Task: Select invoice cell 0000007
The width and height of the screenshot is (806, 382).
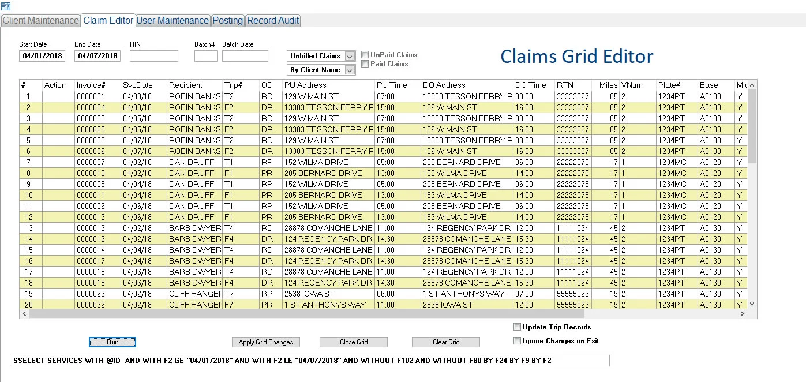Action: pyautogui.click(x=98, y=162)
